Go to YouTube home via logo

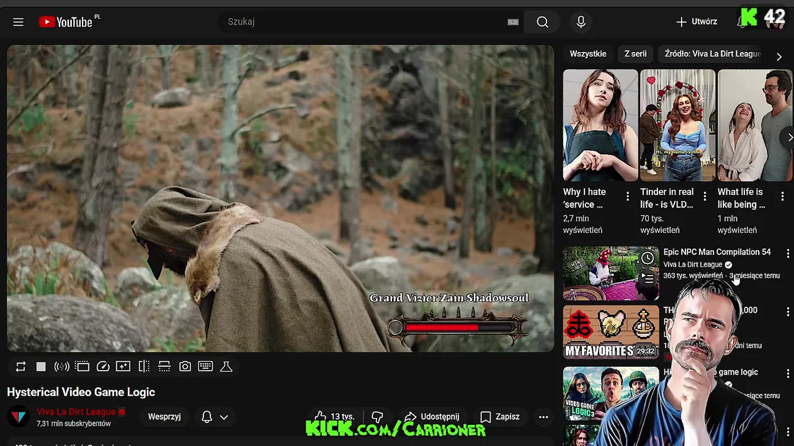(65, 22)
